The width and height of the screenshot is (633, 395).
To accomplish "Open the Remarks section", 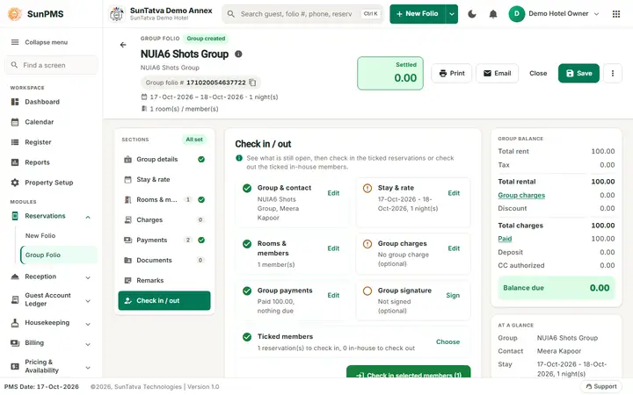I will coord(164,281).
